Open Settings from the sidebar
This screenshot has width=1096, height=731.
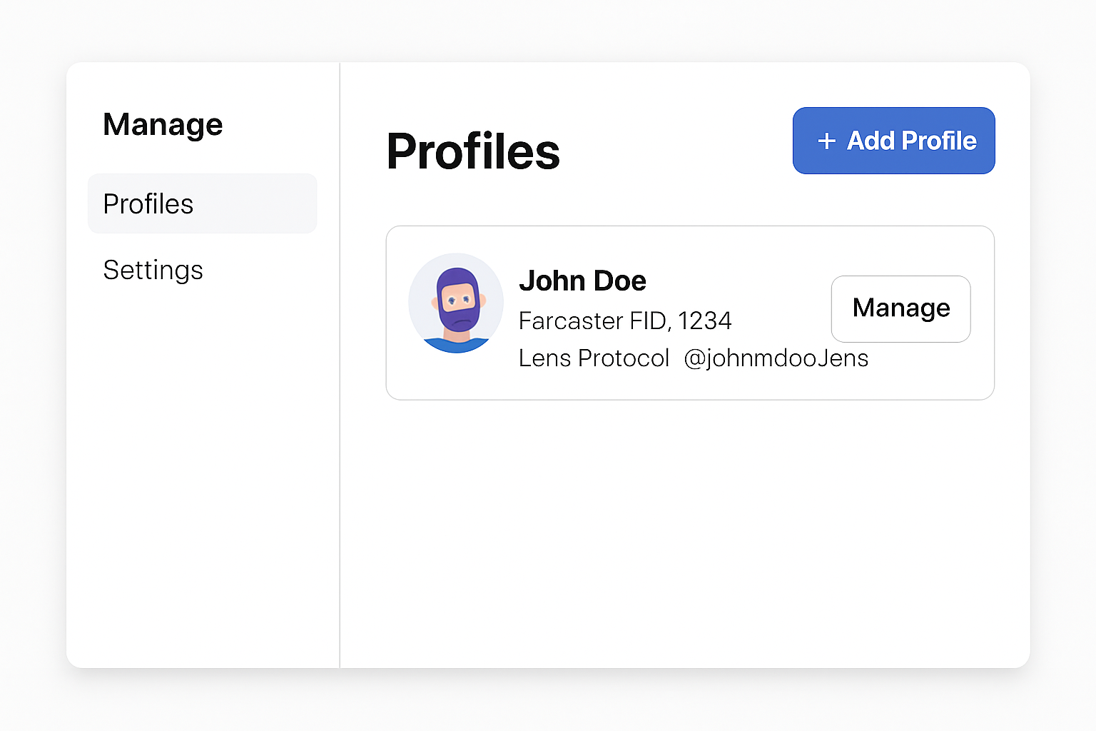[153, 270]
